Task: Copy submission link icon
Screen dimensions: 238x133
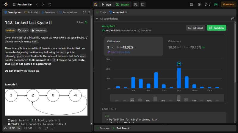Action: pyautogui.click(x=232, y=19)
